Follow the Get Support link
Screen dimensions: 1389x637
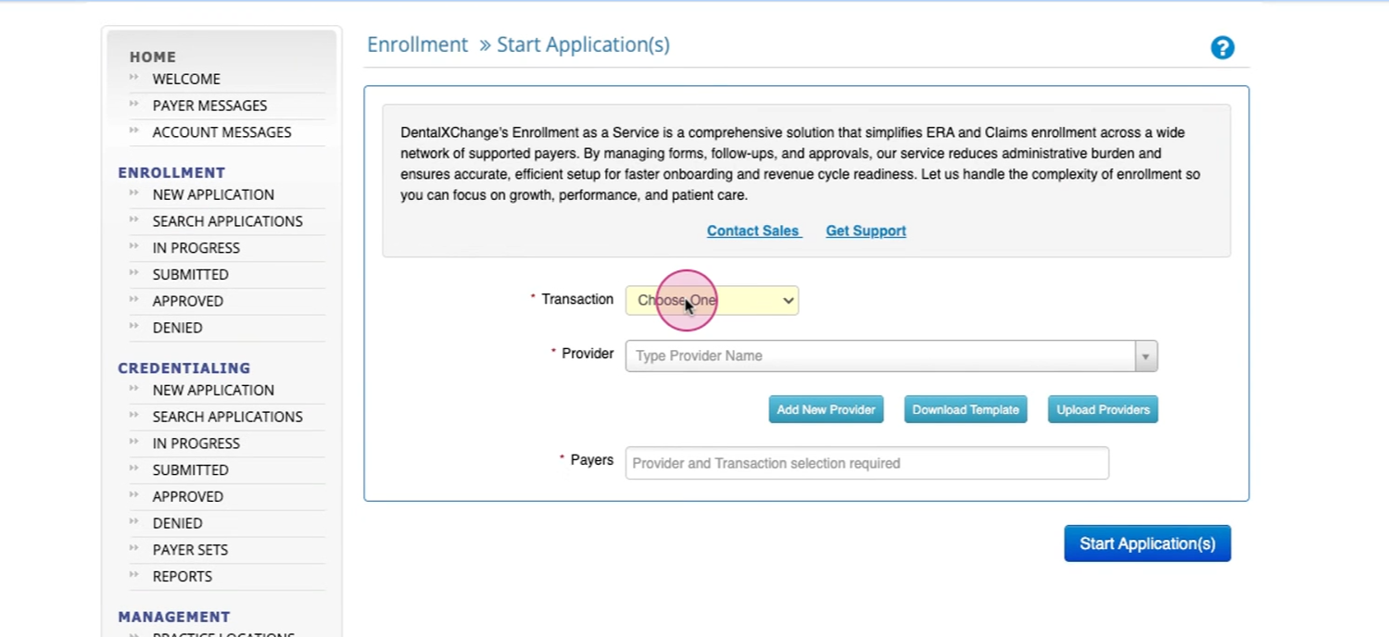[x=865, y=231]
